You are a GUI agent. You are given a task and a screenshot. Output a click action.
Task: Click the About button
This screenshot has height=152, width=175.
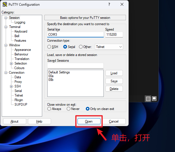[15, 121]
